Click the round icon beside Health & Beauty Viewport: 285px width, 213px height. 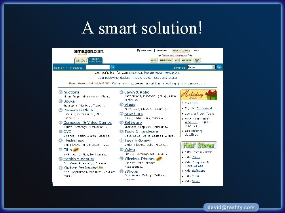(x=61, y=159)
